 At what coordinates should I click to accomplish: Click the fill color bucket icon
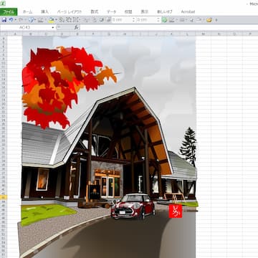tap(51, 20)
